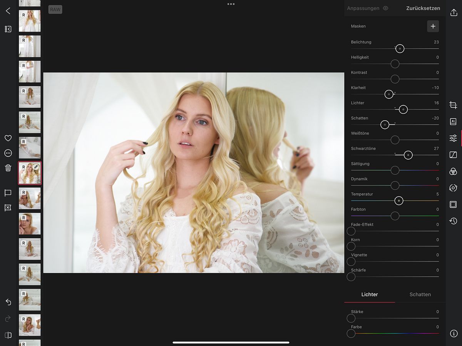This screenshot has width=462, height=346.
Task: Click the Temperatur value 5
Action: (x=437, y=194)
